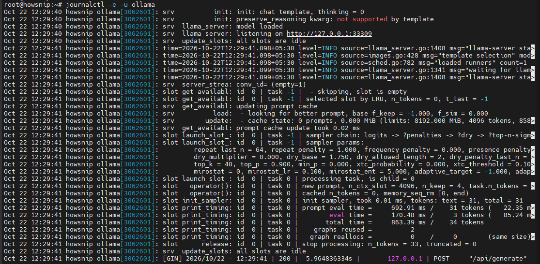The height and width of the screenshot is (264, 540).
Task: Click 'graph reallocs =' text
Action: [x=340, y=237]
